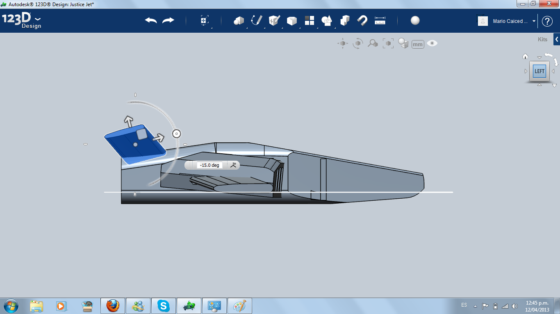The image size is (560, 314).
Task: Click the LEFT face of view cube
Action: point(540,71)
